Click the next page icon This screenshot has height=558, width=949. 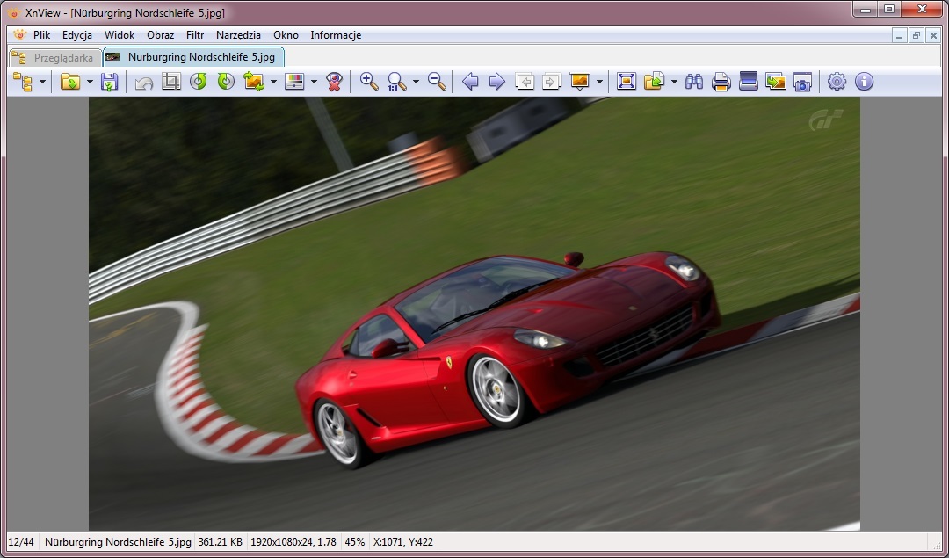click(x=551, y=81)
